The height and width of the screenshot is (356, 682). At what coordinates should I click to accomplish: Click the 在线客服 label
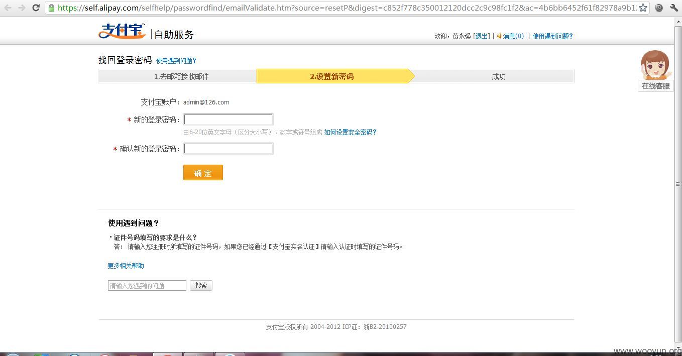click(x=655, y=86)
